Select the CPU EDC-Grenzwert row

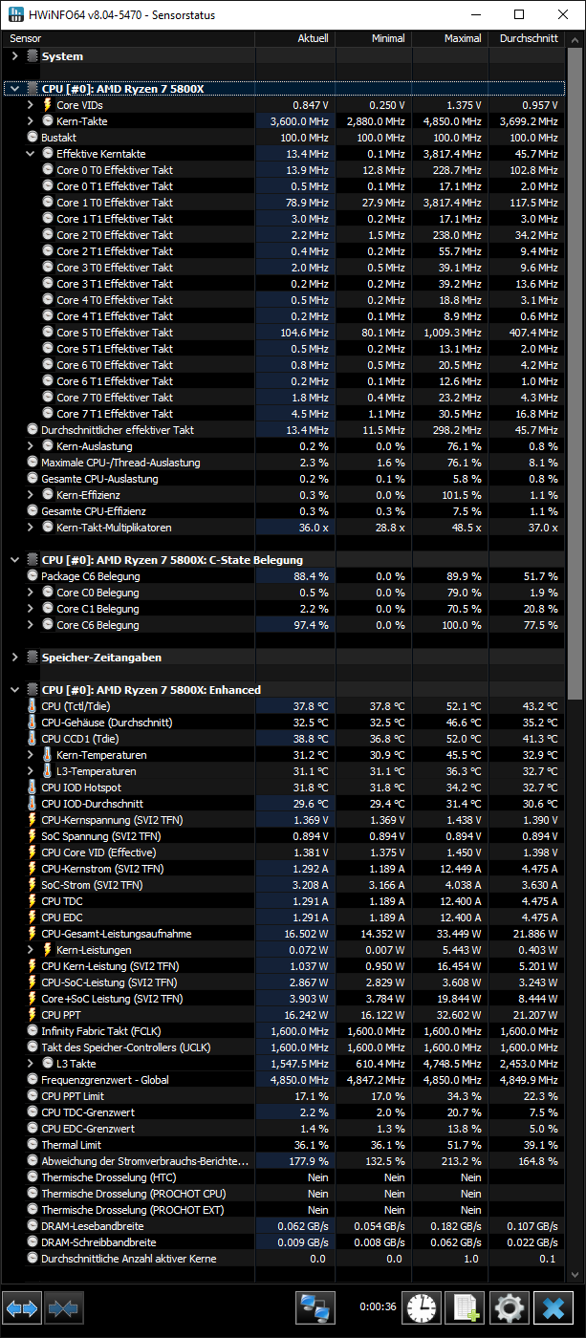pos(284,1129)
